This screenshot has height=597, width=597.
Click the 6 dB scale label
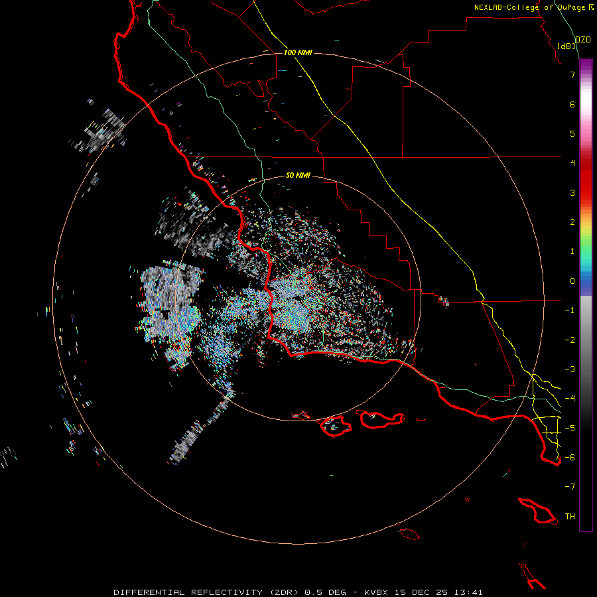click(572, 104)
